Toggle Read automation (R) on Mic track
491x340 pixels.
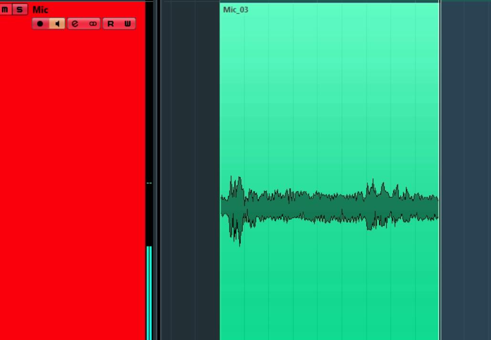click(111, 24)
